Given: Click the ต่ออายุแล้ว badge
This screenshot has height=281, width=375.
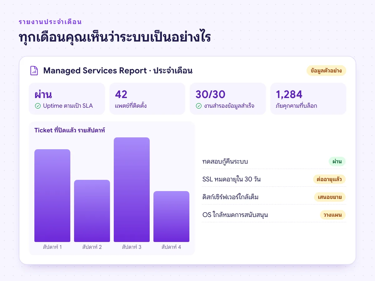Looking at the screenshot, I should coord(329,180).
